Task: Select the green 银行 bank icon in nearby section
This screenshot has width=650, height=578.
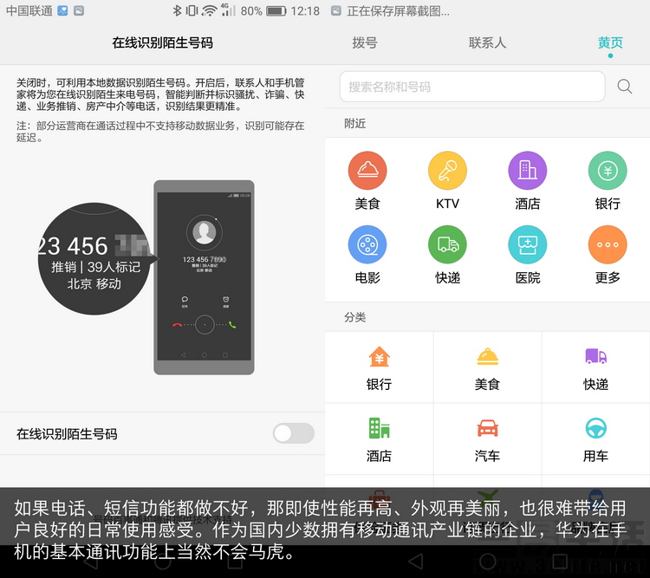Action: 607,172
